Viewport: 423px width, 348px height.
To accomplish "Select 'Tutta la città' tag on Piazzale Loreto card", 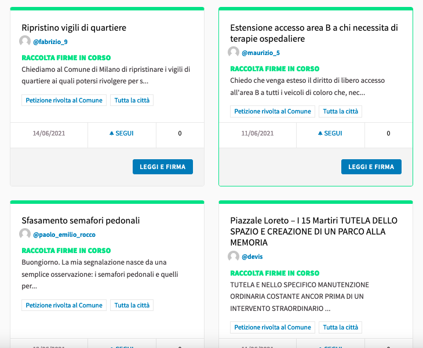I will [x=341, y=327].
